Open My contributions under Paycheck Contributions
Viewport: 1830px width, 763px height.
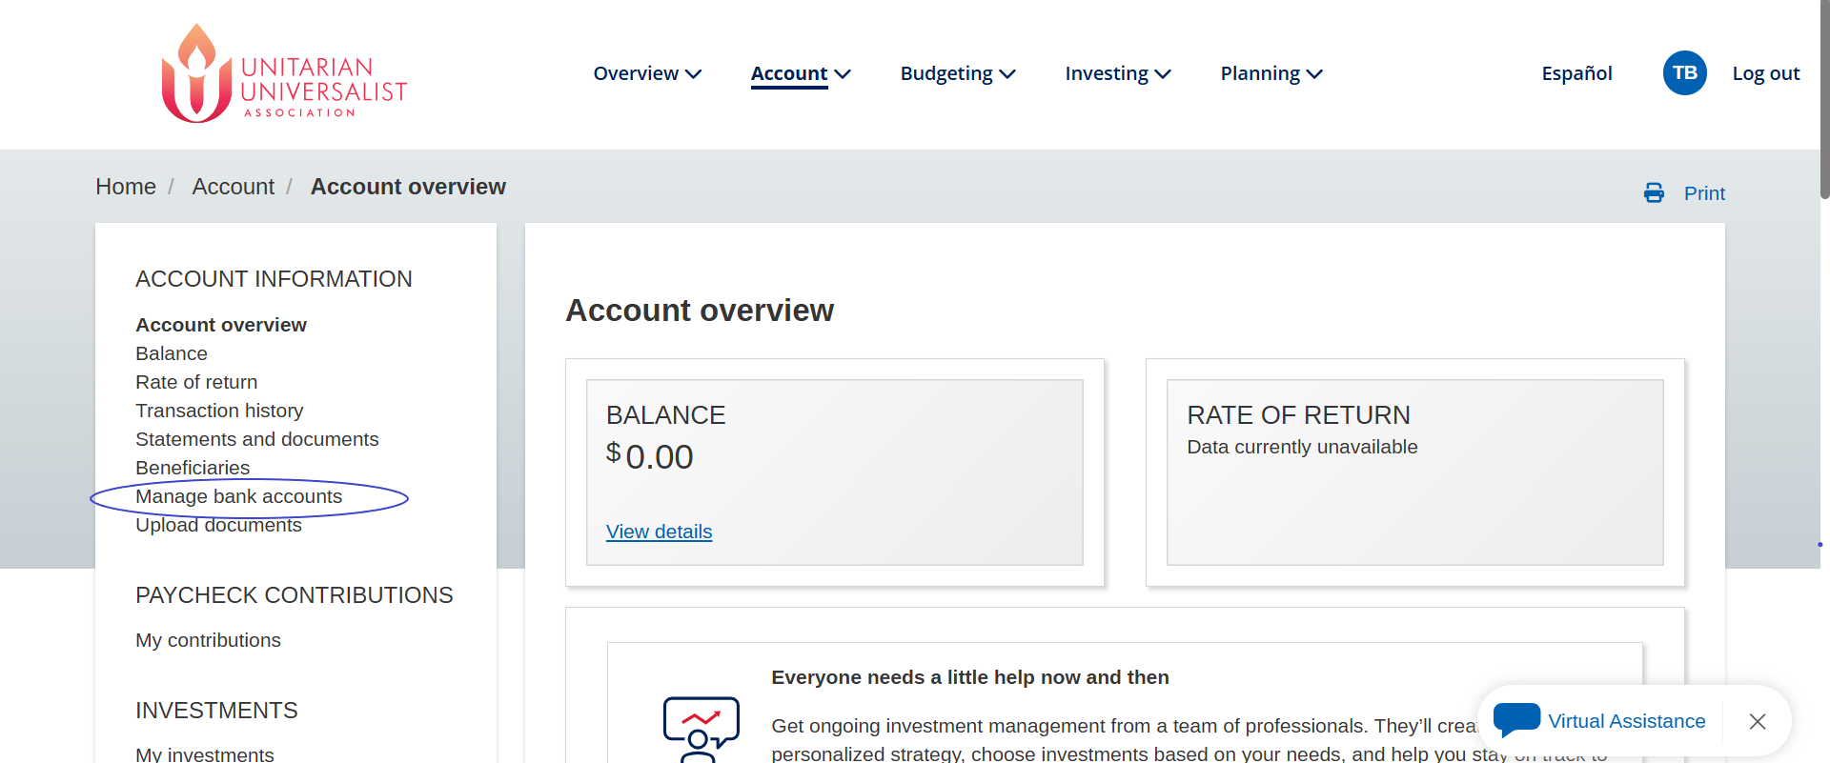208,640
